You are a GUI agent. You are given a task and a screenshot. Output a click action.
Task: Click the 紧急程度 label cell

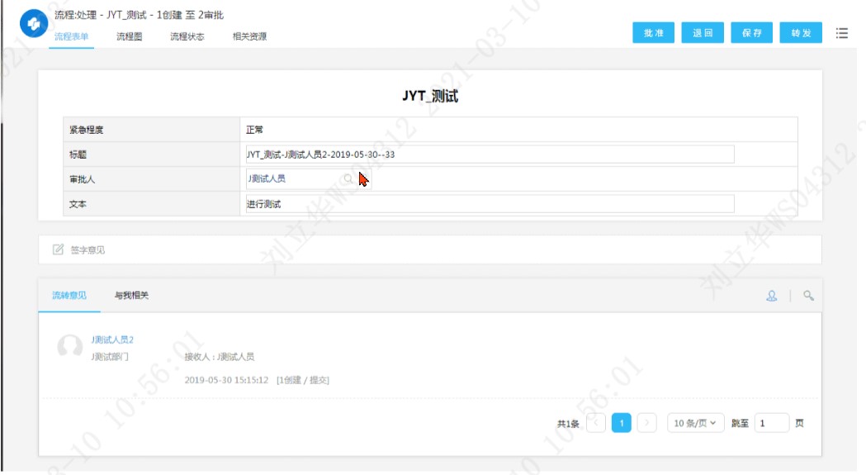151,130
